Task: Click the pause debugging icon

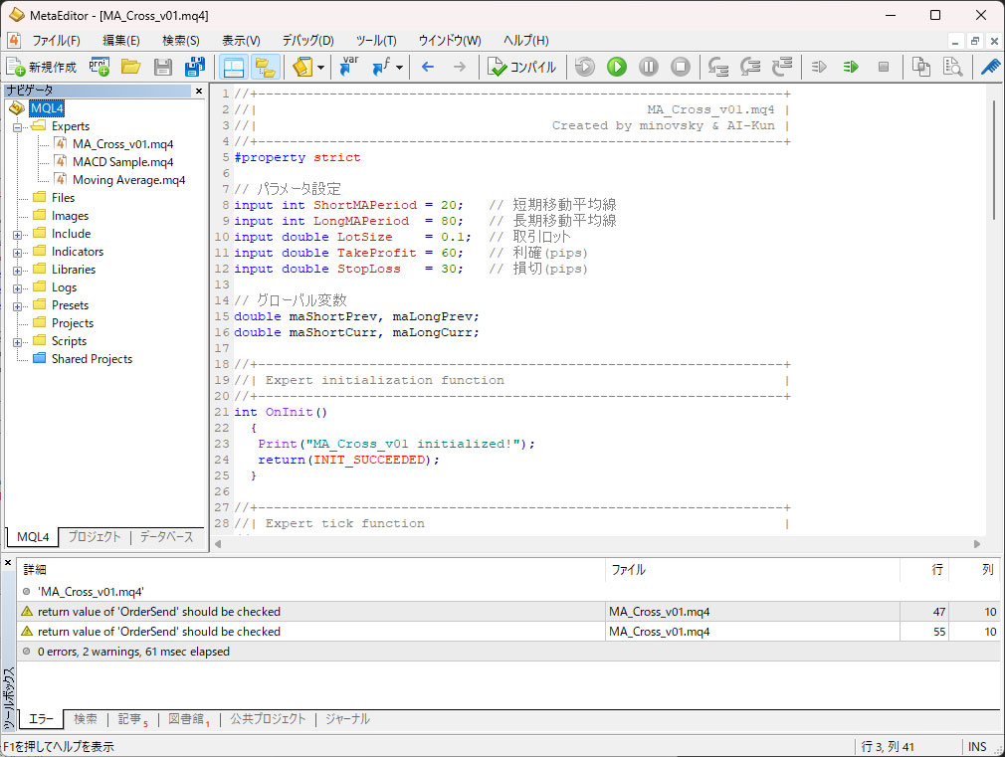Action: pos(649,67)
